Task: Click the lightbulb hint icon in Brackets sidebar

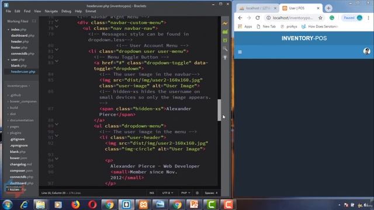Action: coord(225,58)
